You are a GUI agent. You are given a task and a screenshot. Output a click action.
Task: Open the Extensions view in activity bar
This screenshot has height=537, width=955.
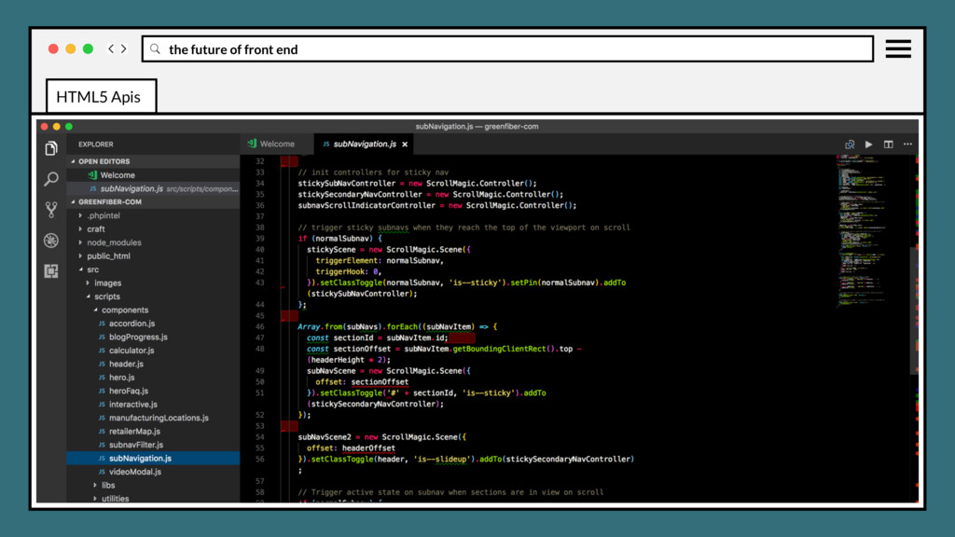click(x=51, y=271)
